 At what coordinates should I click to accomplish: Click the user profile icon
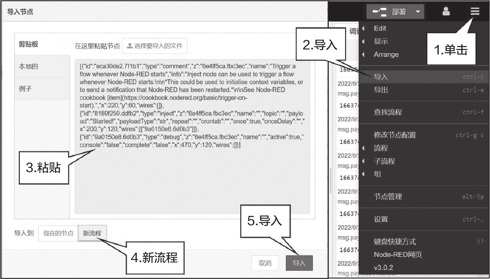(x=446, y=12)
